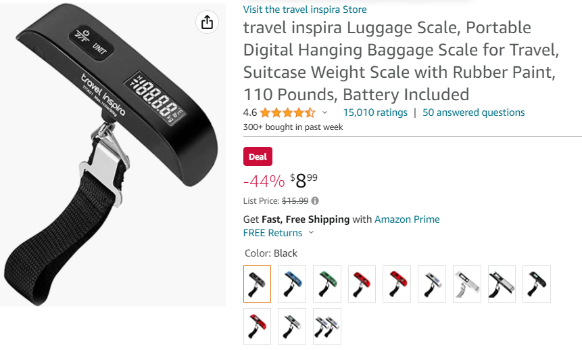Expand the FREE Returns dropdown arrow

point(312,233)
